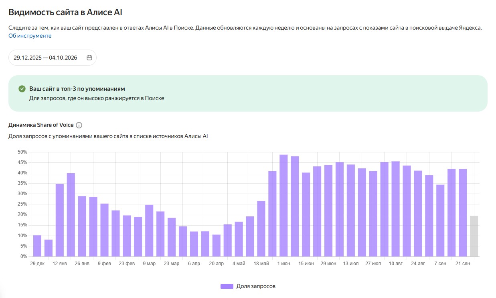Open the calendar icon in the date range field
Screen dimensions: 496x298
tap(89, 58)
